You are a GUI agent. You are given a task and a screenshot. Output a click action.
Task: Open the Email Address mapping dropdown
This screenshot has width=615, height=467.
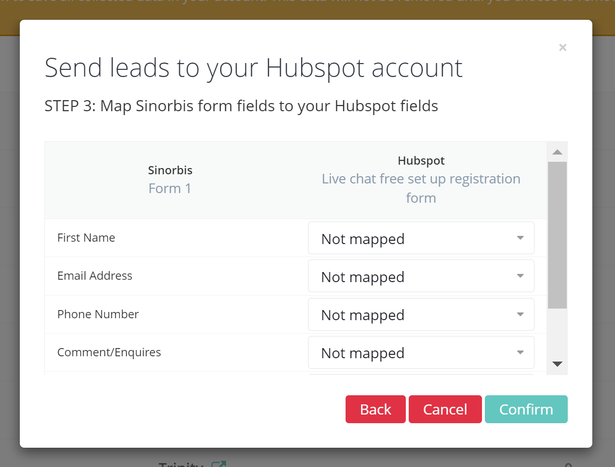tap(421, 276)
